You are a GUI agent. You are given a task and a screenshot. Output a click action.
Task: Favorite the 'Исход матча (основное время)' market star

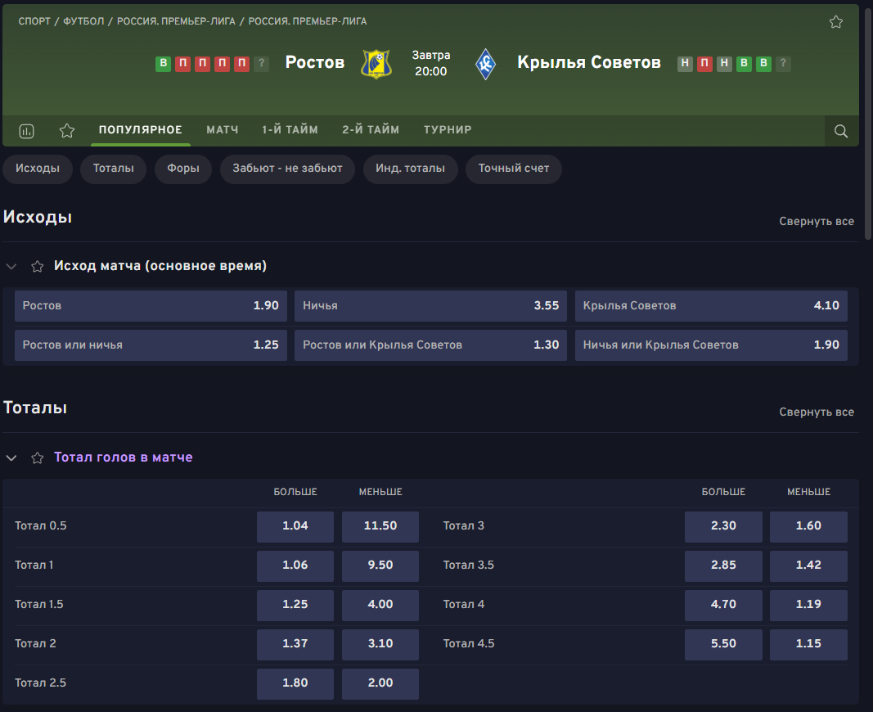tap(38, 267)
